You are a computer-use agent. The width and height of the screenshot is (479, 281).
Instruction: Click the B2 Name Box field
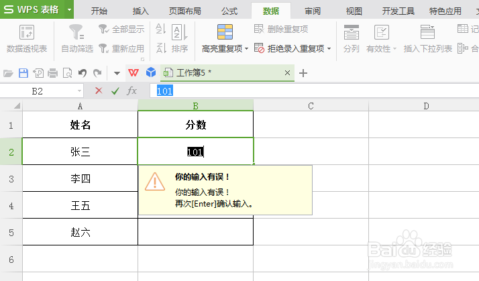point(38,91)
